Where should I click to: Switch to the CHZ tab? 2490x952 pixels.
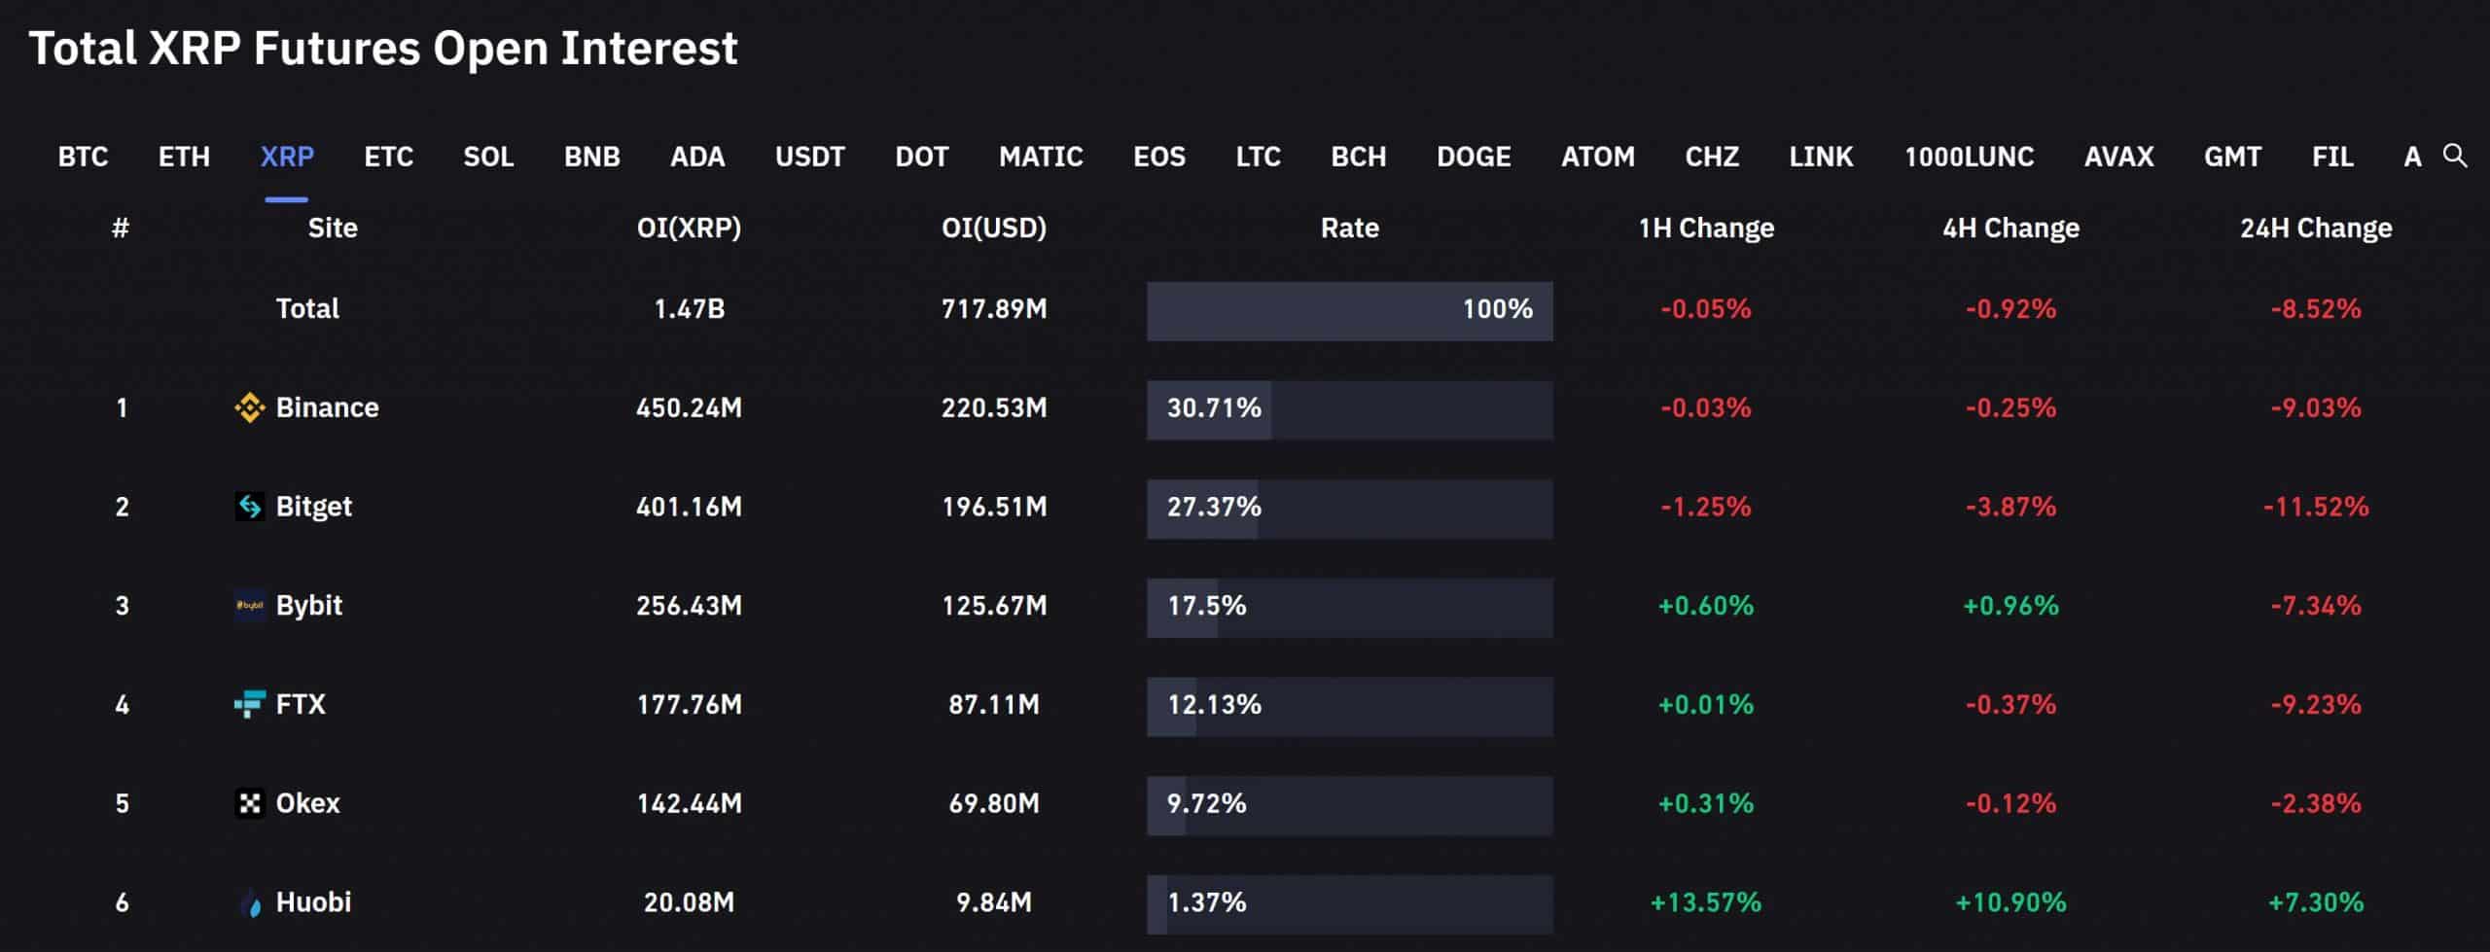pos(1712,157)
